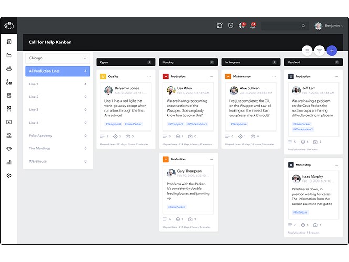Click orange priority icon on Gary Thompson's card
349x262 pixels.
pyautogui.click(x=166, y=159)
